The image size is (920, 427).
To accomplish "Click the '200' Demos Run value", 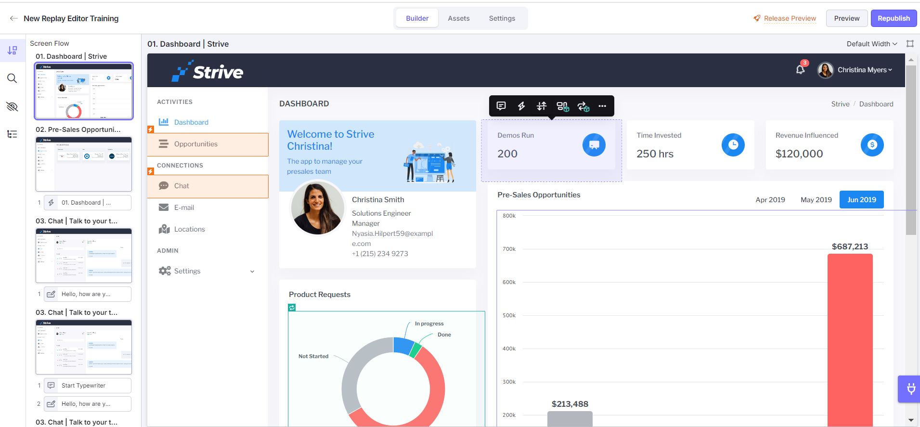I will (507, 154).
